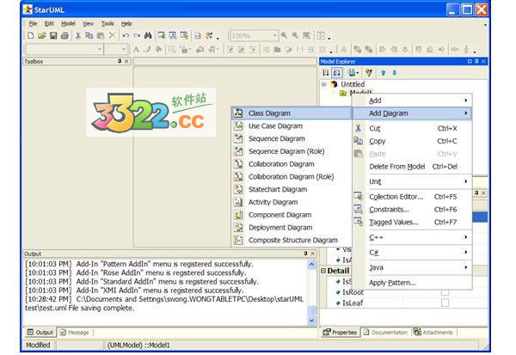Select the Output tab
Screen dimensions: 516x355
[40, 333]
